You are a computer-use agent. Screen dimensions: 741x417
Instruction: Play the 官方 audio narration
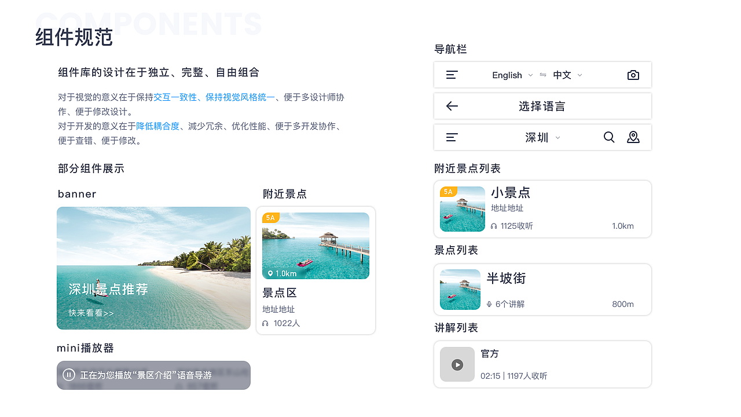pos(457,364)
